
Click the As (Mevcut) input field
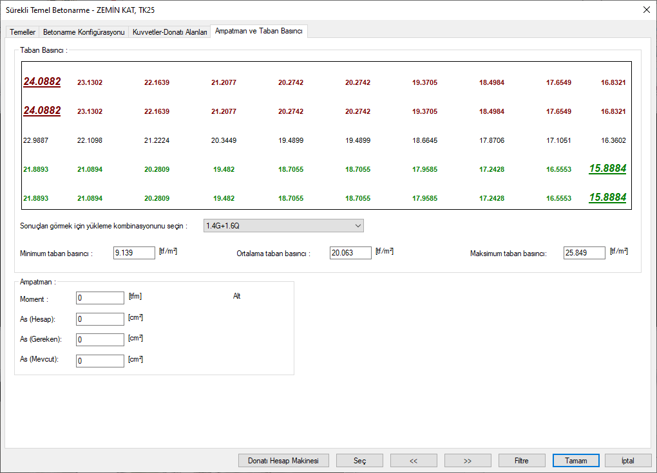[x=100, y=361]
